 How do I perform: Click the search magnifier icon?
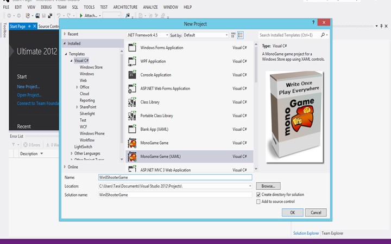pyautogui.click(x=324, y=35)
